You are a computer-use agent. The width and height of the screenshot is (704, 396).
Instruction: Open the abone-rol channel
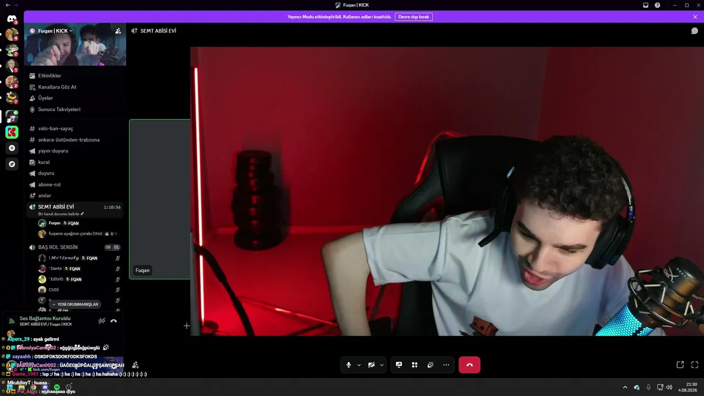(75, 184)
